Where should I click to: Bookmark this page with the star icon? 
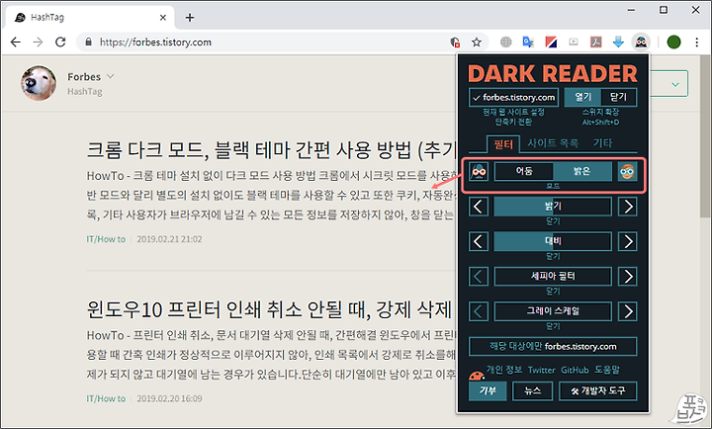tap(477, 43)
